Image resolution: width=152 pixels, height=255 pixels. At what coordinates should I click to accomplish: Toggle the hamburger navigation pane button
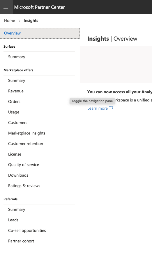6,7
